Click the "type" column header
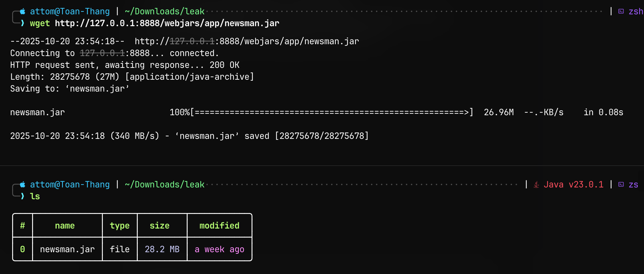This screenshot has height=274, width=644. coord(120,225)
